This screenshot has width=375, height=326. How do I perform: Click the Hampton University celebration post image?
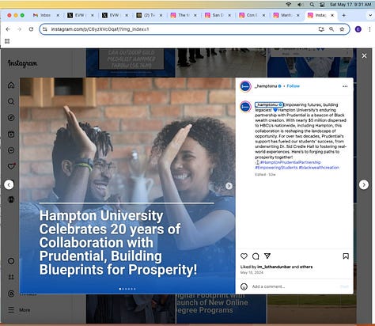pos(127,186)
